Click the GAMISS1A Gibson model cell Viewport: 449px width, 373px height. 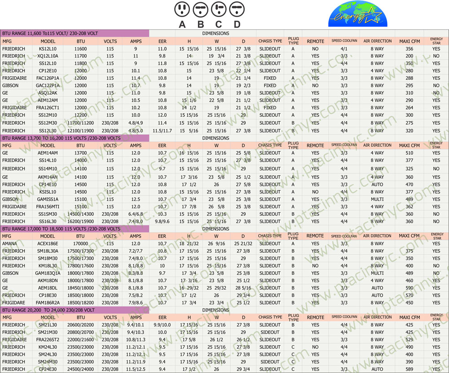(x=48, y=199)
